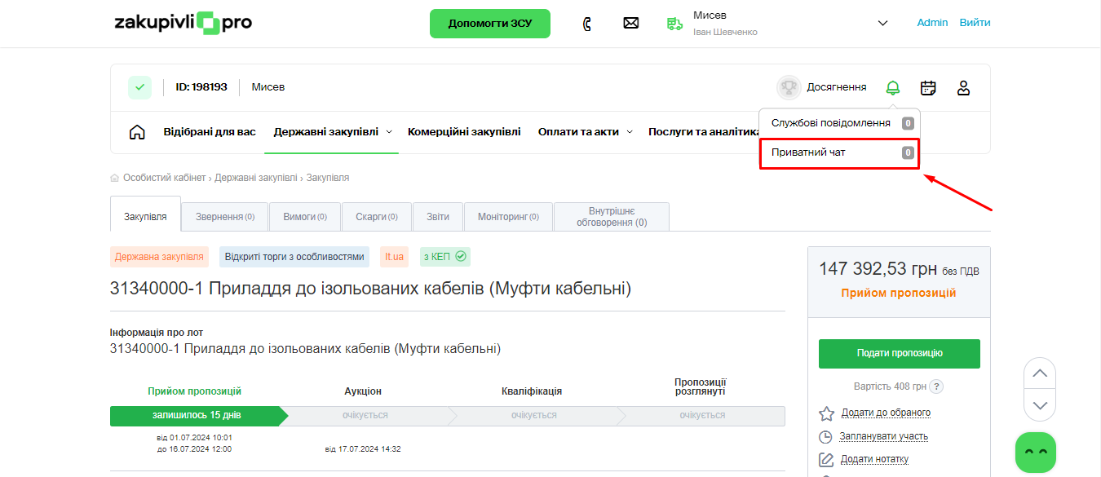Go to home via house icon
The height and width of the screenshot is (477, 1101).
tap(137, 132)
